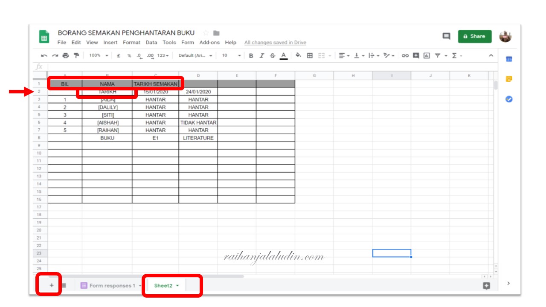Image resolution: width=546 pixels, height=307 pixels.
Task: Click the All Sheets list icon
Action: coord(64,285)
